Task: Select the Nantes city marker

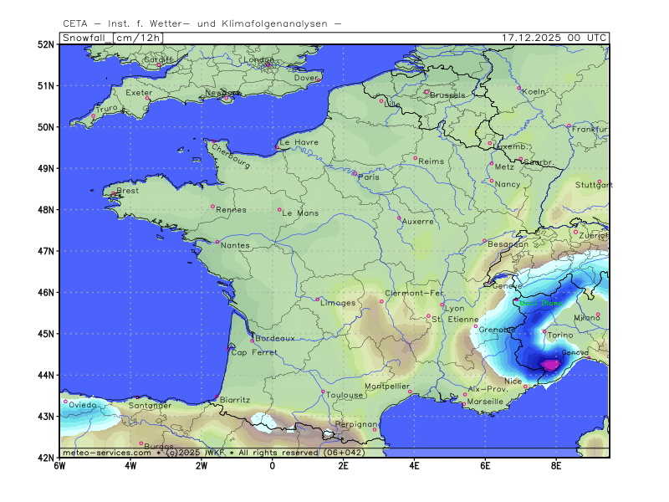Action: [x=217, y=243]
